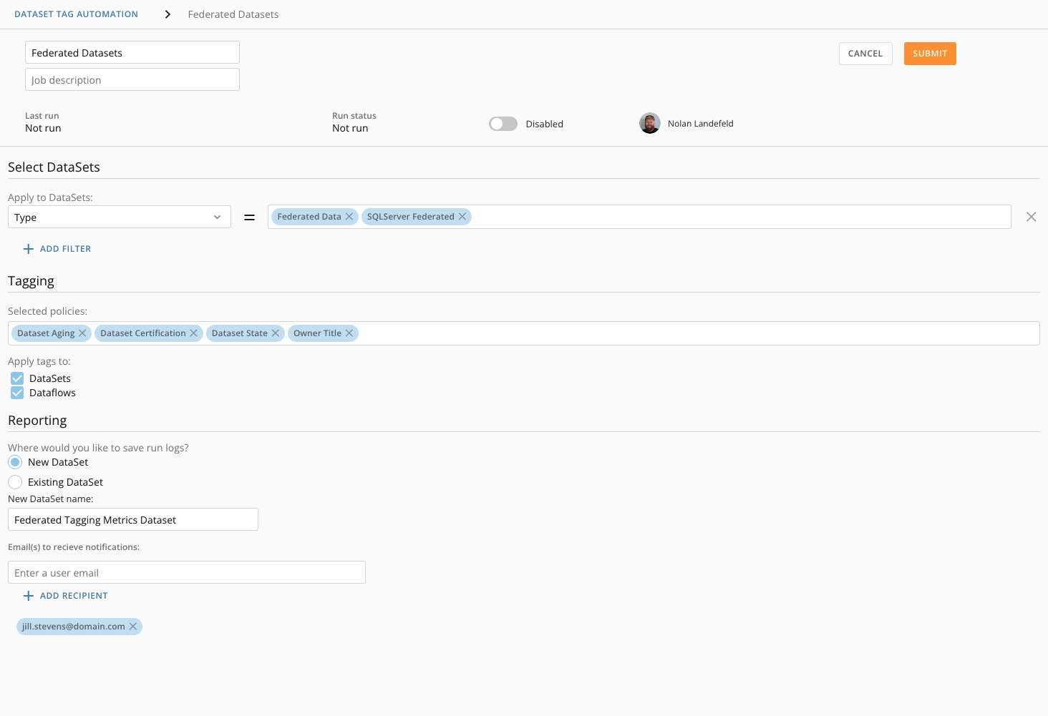This screenshot has width=1048, height=716.
Task: Click the breadcrumb arrow after Dataset Tag Automation
Action: pos(167,14)
